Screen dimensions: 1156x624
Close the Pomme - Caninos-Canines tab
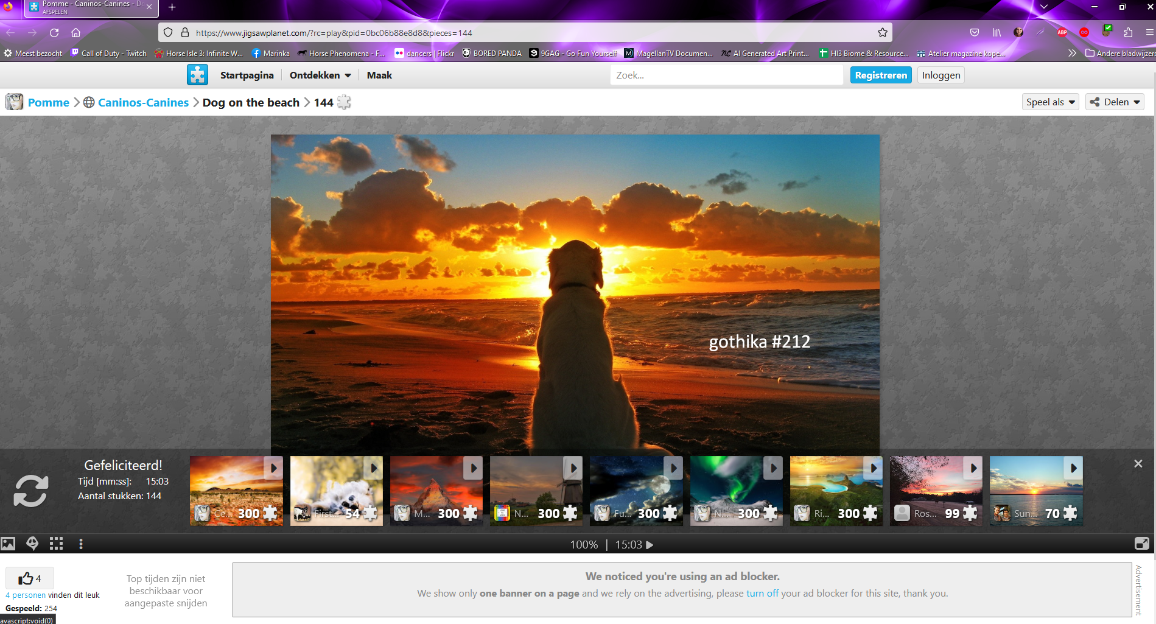[x=149, y=7]
